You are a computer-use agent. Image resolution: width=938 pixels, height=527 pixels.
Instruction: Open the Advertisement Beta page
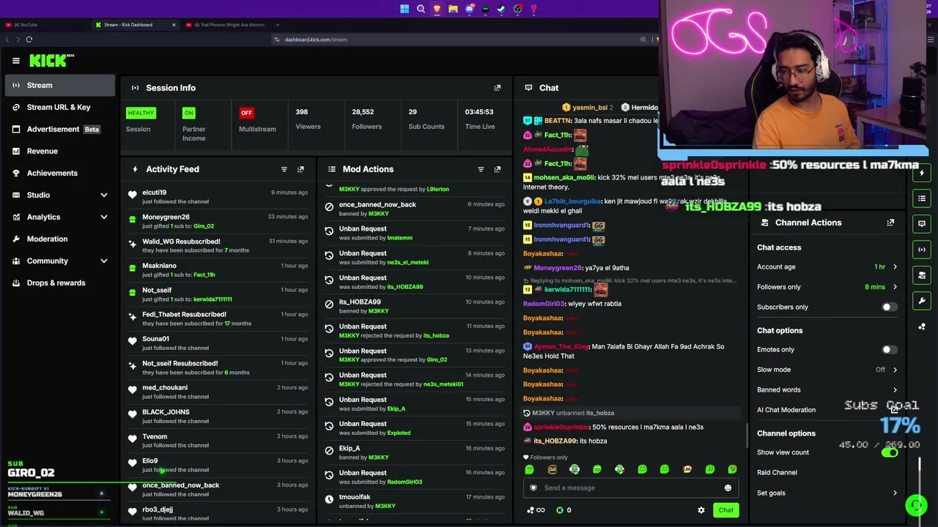pyautogui.click(x=60, y=129)
